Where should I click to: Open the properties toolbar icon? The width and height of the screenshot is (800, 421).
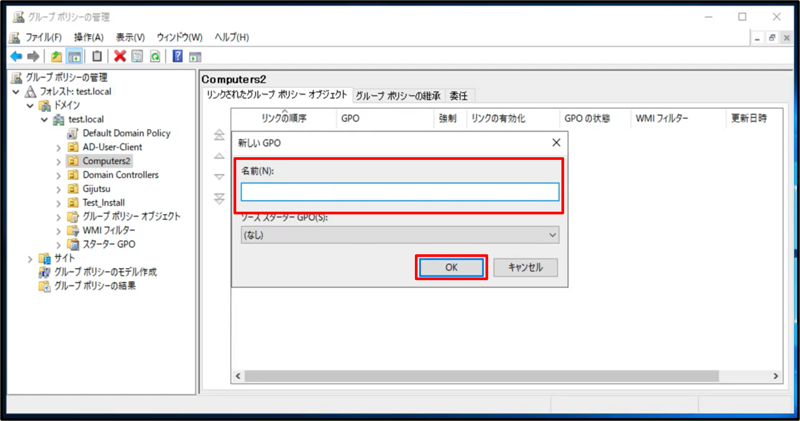[137, 57]
